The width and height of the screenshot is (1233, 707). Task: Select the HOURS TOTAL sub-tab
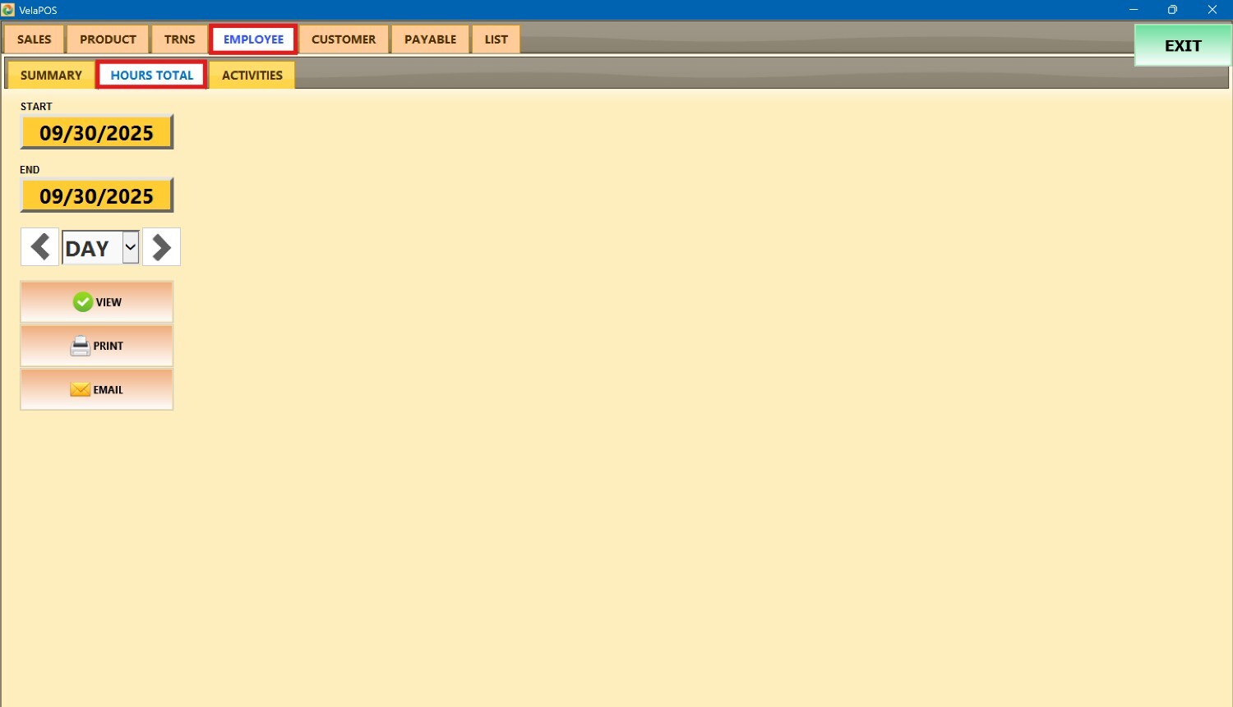pos(152,75)
